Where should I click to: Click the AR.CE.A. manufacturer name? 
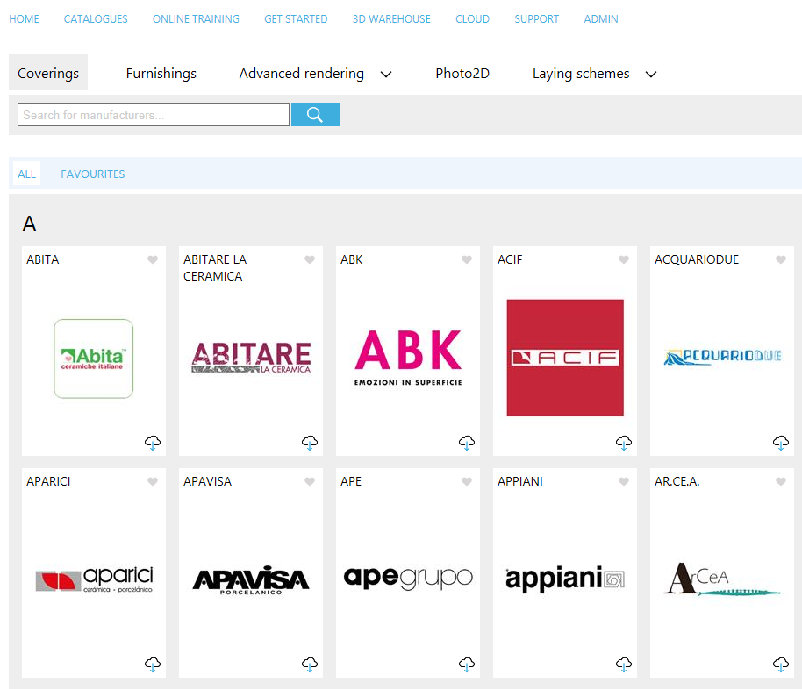(x=677, y=481)
